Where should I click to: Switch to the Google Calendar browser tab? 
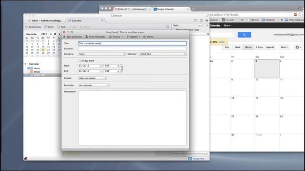[x=171, y=9]
